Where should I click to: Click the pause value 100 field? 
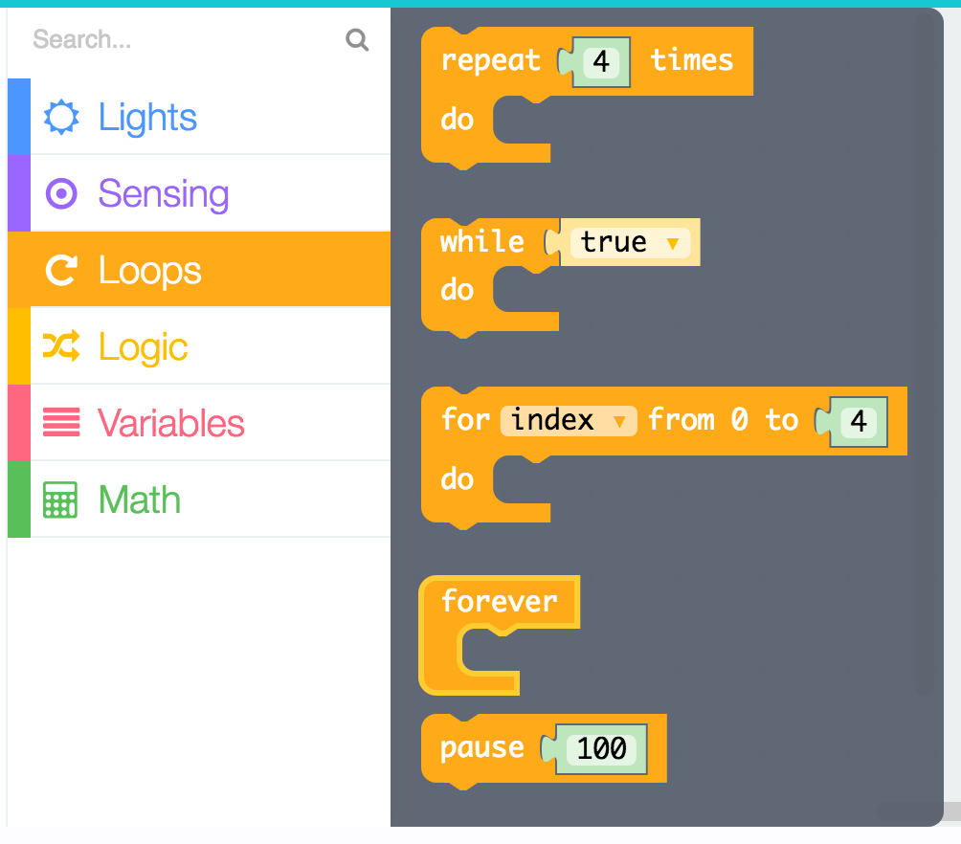tap(602, 748)
